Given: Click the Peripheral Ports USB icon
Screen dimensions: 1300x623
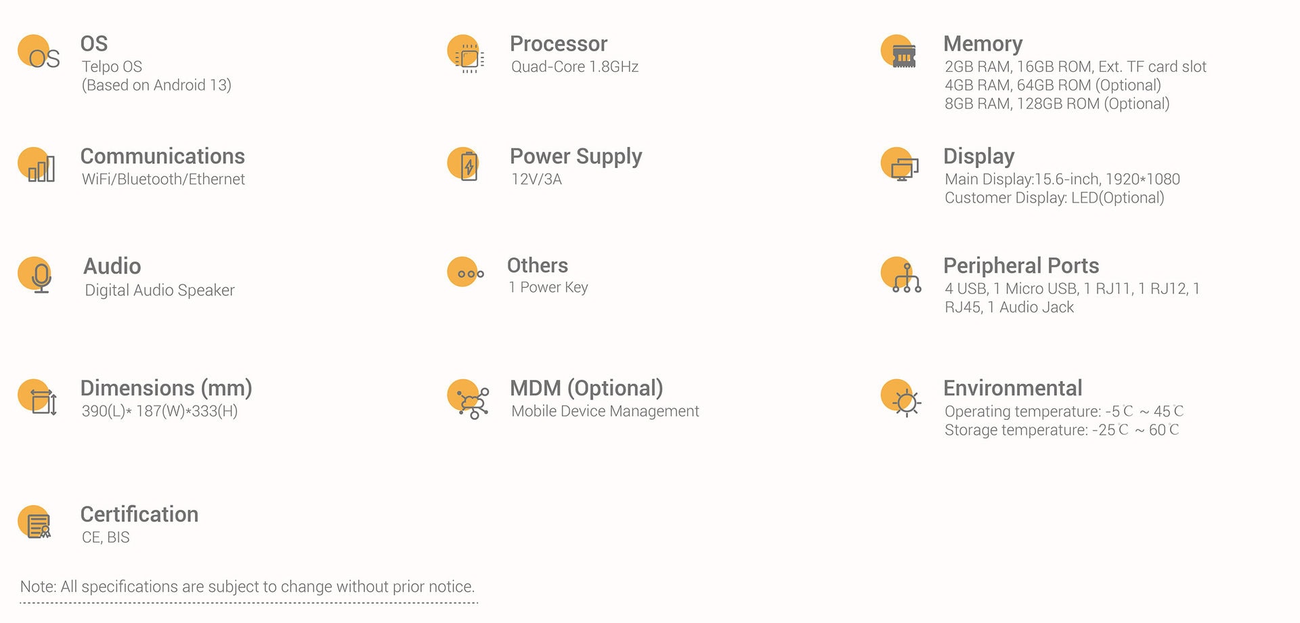Looking at the screenshot, I should (901, 275).
